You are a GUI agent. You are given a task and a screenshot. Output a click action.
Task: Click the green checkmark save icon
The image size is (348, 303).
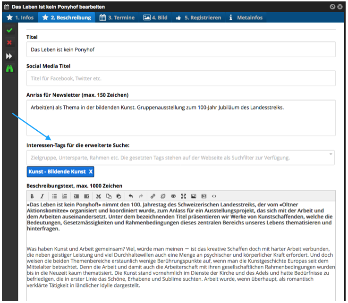(9, 31)
